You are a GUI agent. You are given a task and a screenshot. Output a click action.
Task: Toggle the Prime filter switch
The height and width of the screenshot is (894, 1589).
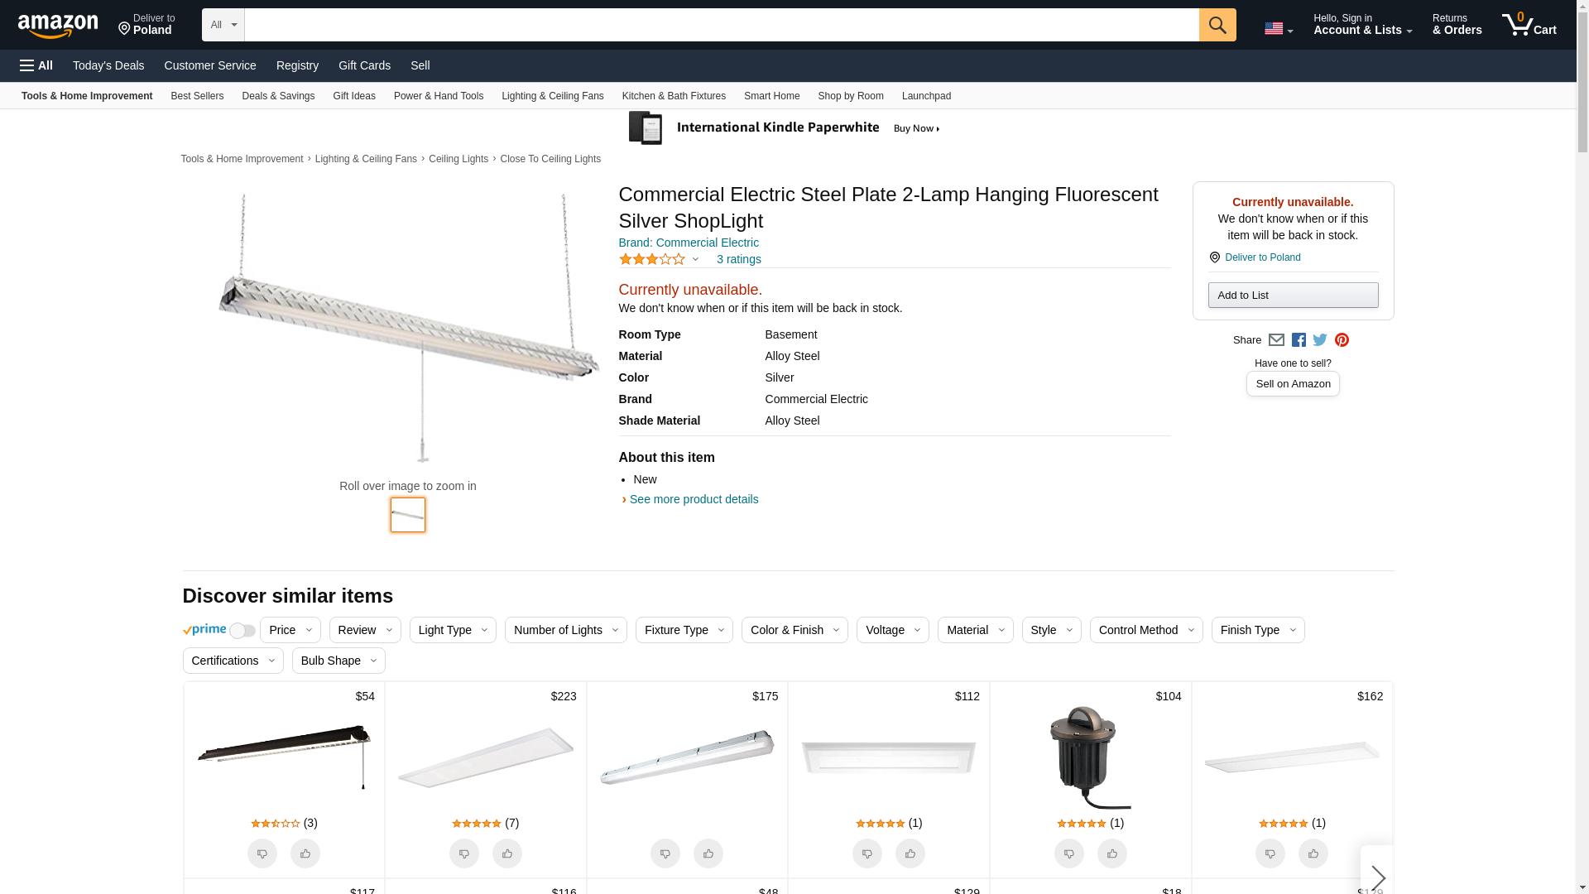coord(242,631)
